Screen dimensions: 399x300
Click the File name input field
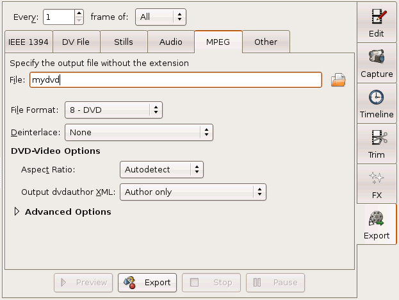pyautogui.click(x=175, y=80)
